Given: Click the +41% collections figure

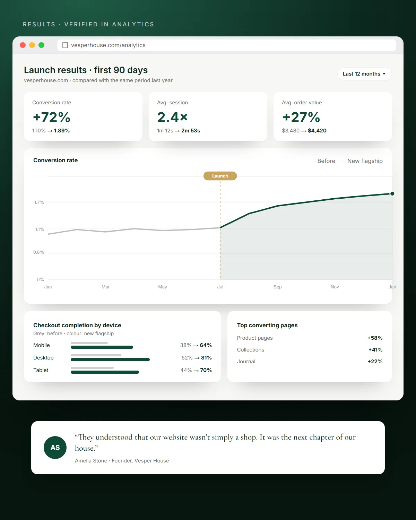Looking at the screenshot, I should [375, 350].
